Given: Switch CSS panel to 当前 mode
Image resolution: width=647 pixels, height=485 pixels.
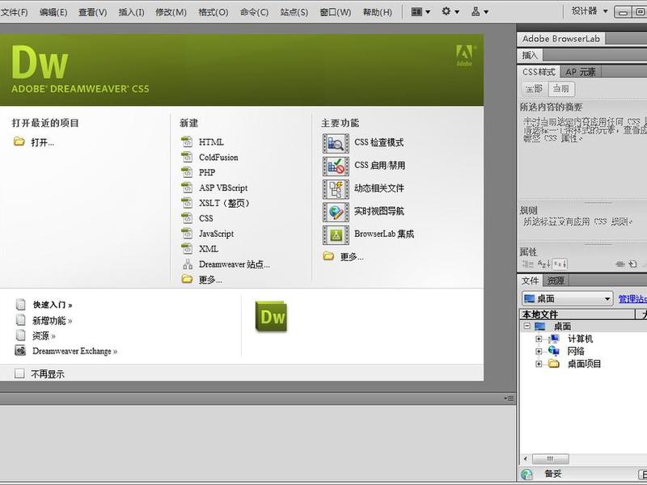Looking at the screenshot, I should point(561,89).
